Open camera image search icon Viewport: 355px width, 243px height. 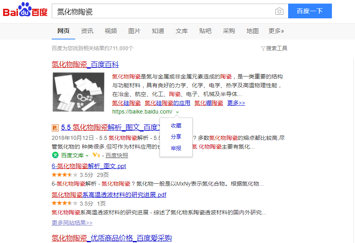click(279, 11)
